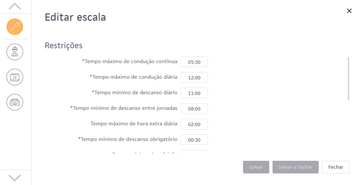Click the Editar escala title

click(75, 17)
